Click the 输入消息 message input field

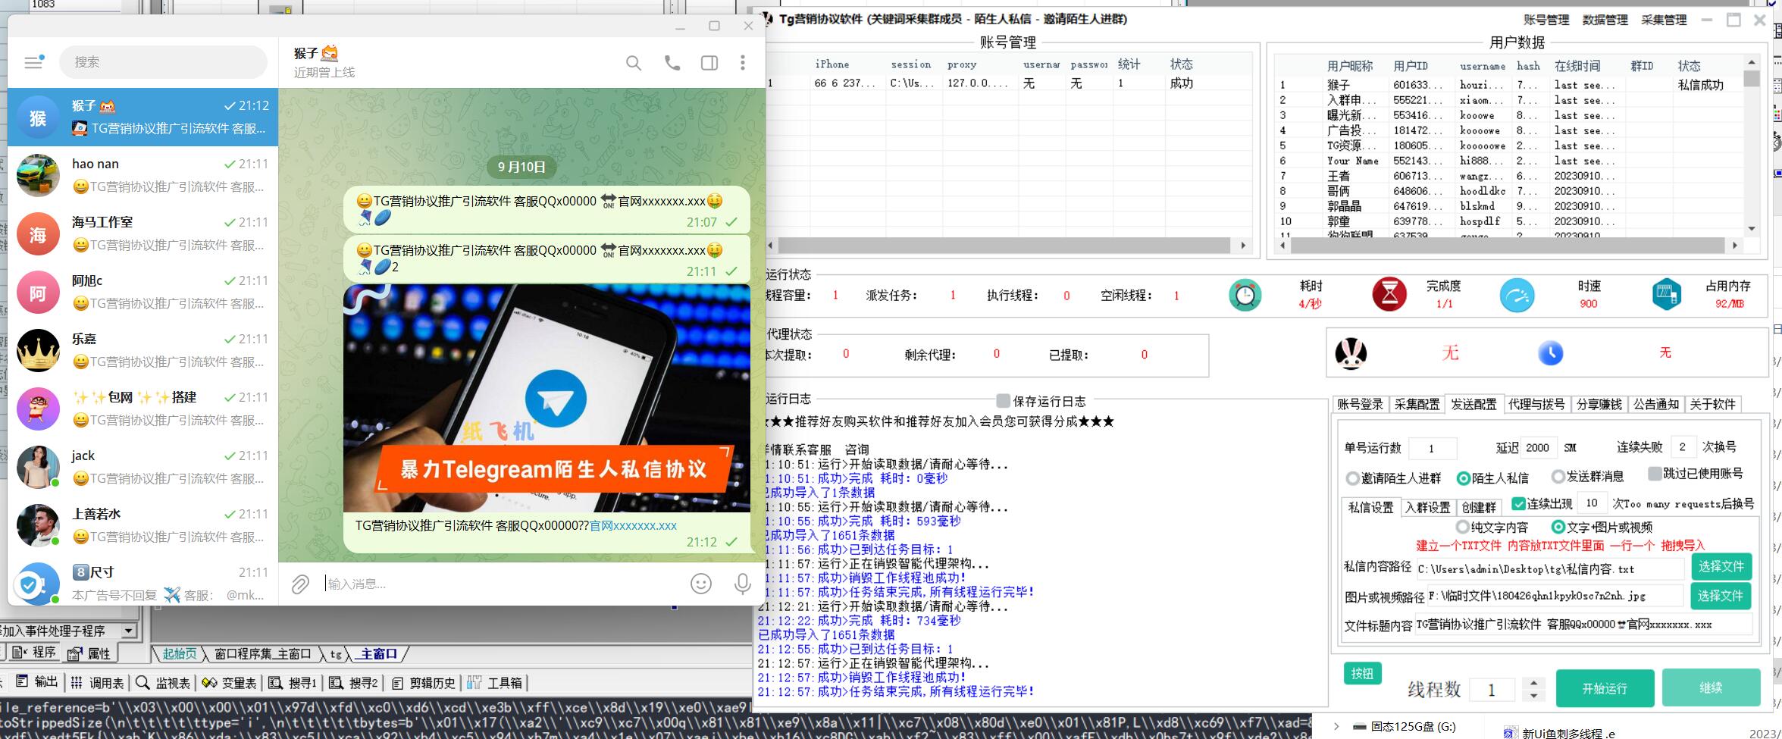tap(500, 584)
